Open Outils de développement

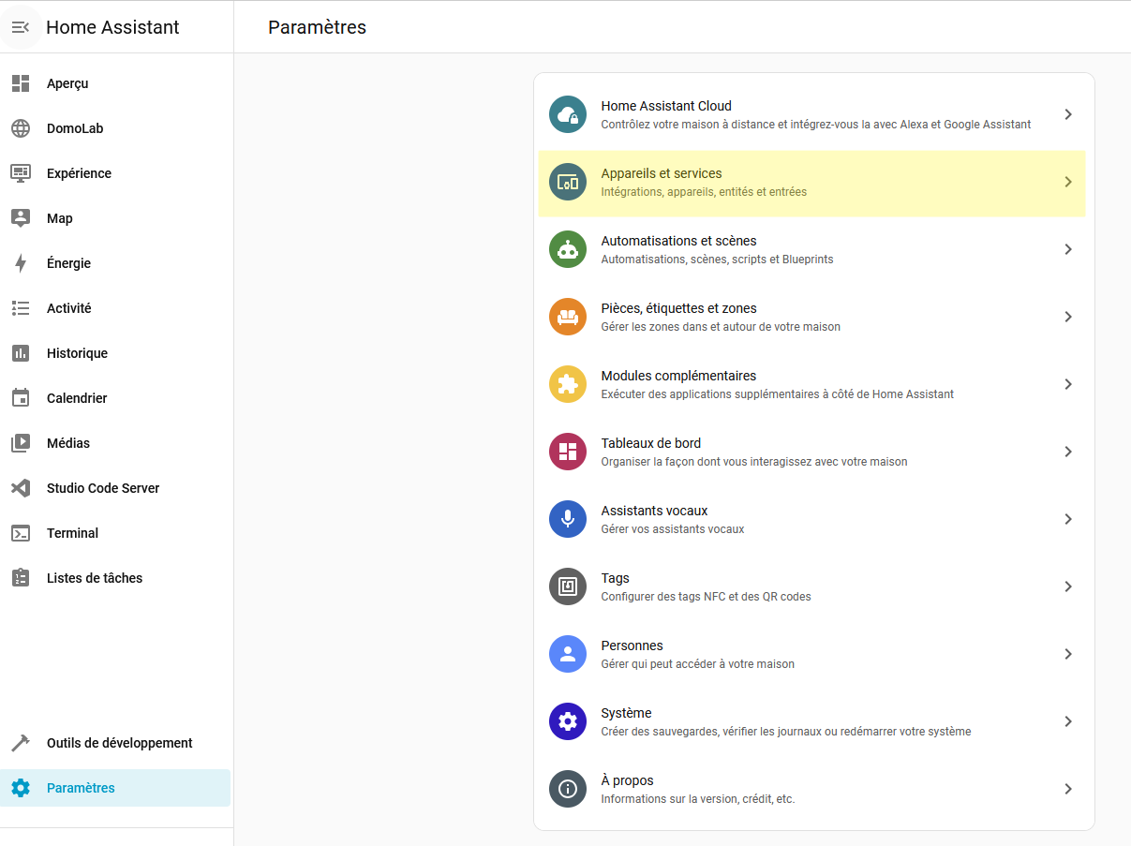click(119, 743)
